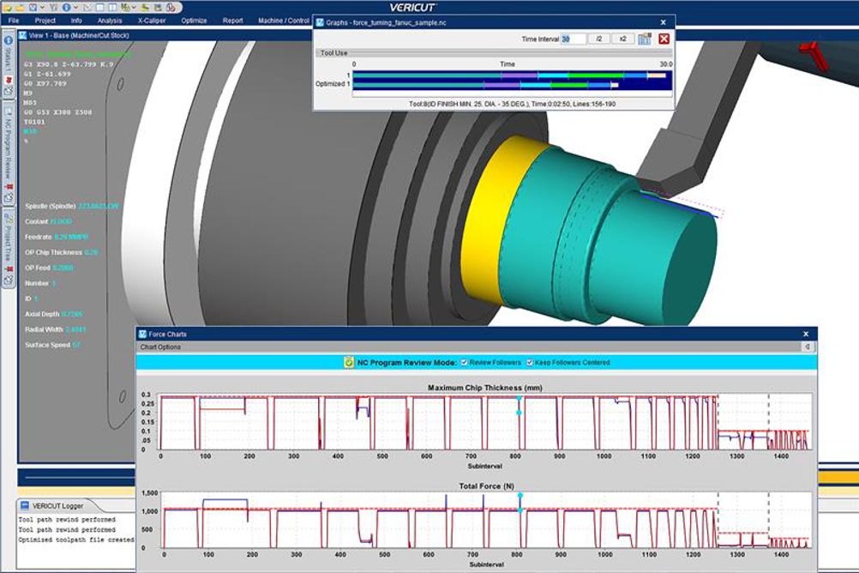The image size is (859, 573).
Task: Collapse the Tool Use section header
Action: [493, 53]
